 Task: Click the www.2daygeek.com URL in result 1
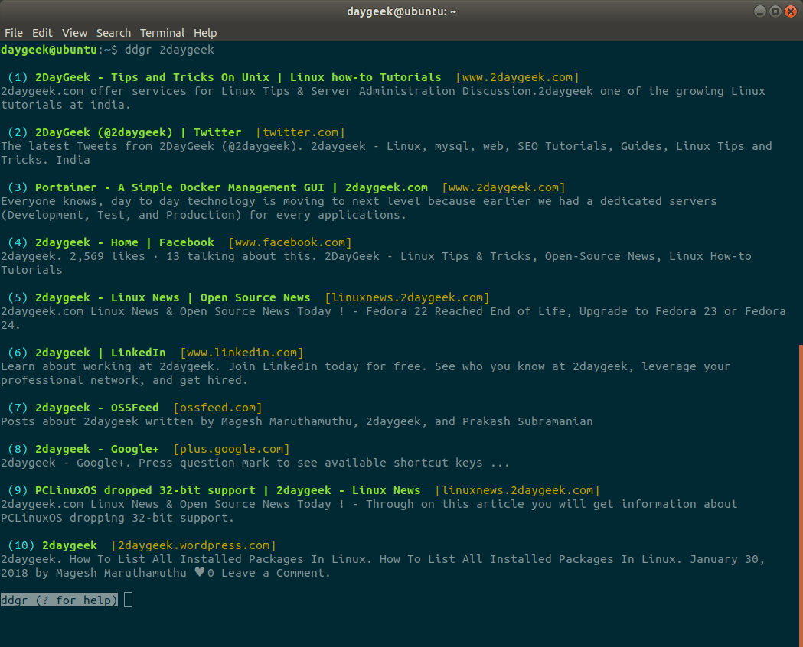tap(517, 77)
